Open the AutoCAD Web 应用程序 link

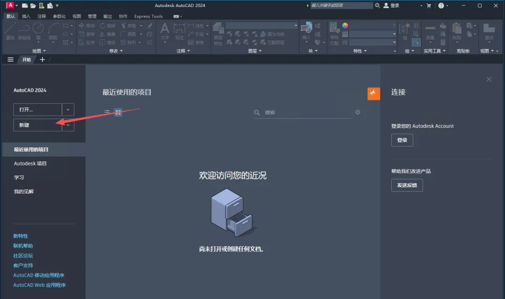coord(39,285)
